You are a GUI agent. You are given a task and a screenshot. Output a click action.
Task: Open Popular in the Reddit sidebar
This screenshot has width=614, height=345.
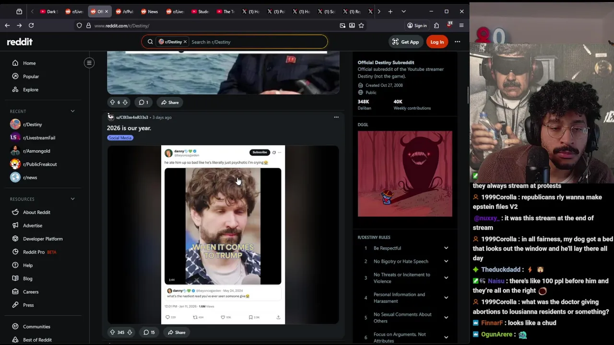point(31,76)
